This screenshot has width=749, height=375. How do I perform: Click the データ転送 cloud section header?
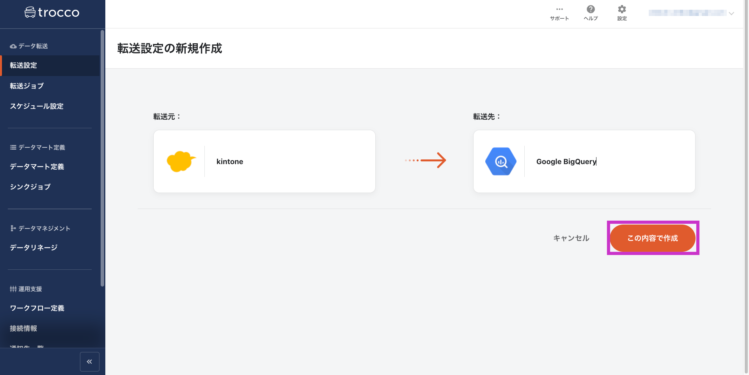pos(29,46)
